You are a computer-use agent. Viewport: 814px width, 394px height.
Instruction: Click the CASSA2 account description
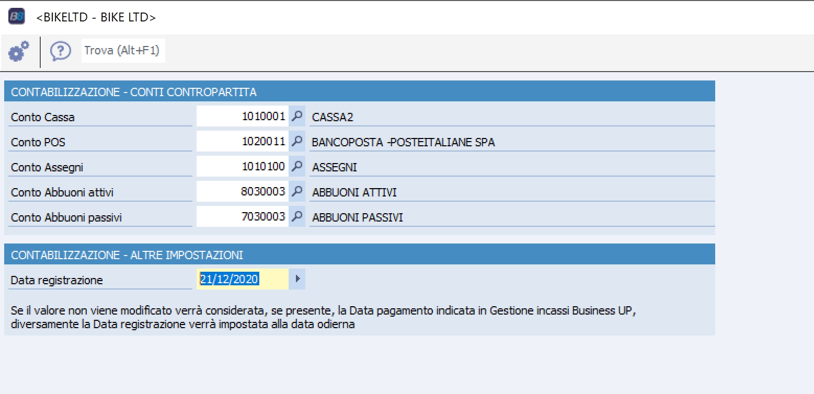point(333,117)
